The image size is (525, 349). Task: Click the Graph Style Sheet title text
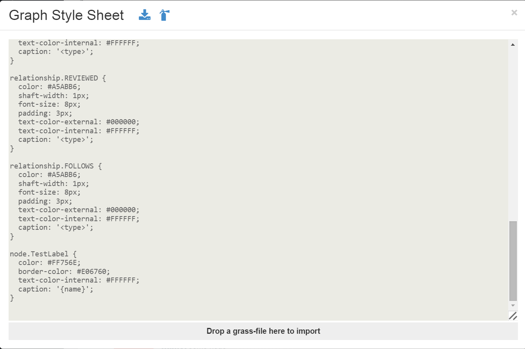tap(66, 15)
